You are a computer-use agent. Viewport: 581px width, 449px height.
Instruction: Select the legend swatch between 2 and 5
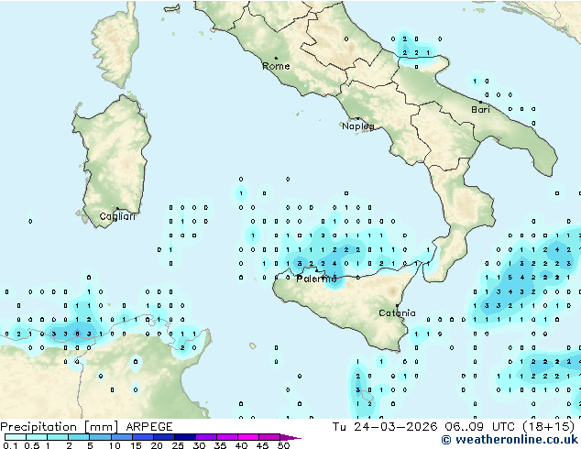click(79, 437)
